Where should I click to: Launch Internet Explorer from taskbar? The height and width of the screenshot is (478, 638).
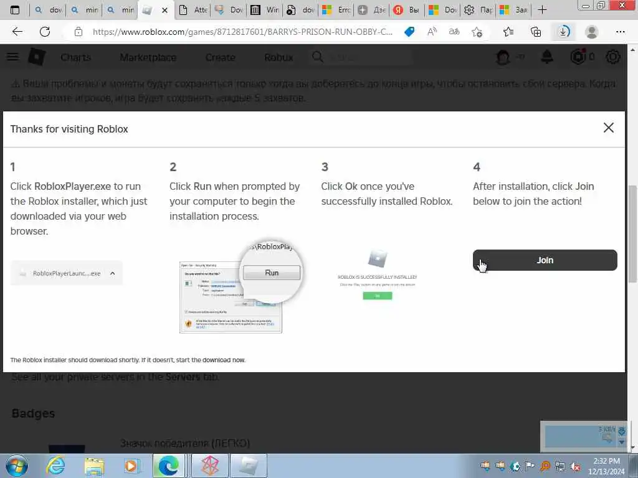(x=55, y=466)
